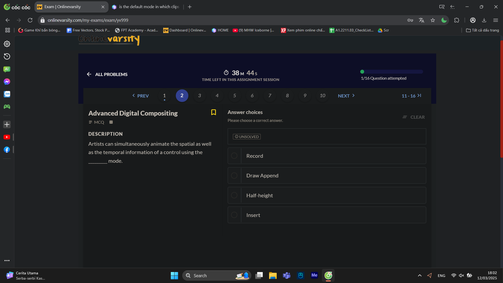Open the Zalo sidebar app
503x283 pixels.
coord(7,94)
